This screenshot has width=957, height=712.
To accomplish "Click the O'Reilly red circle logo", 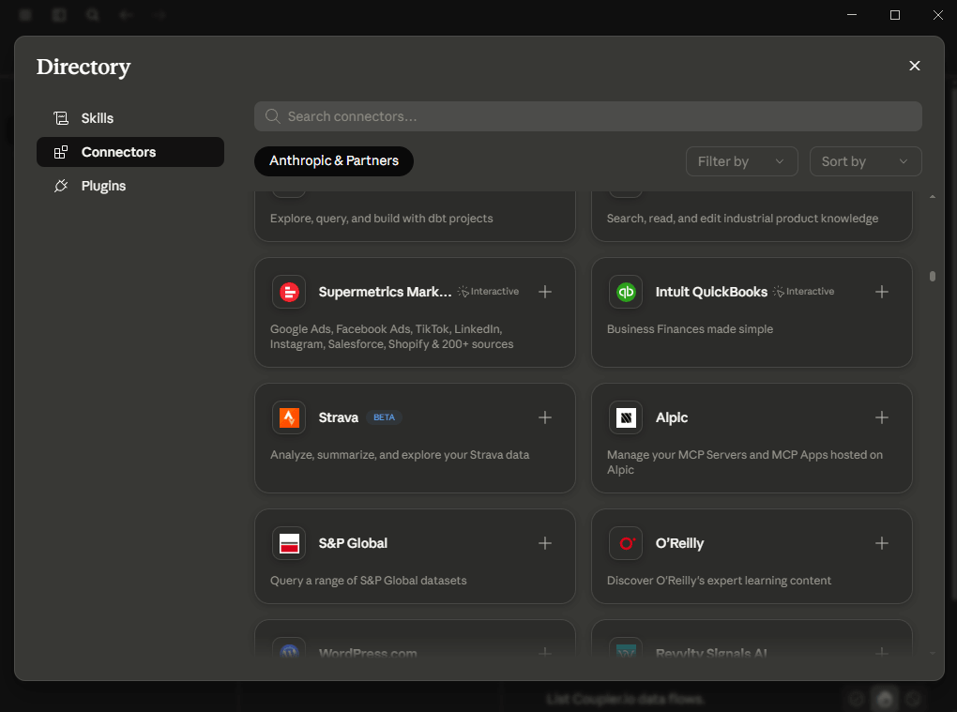I will pos(626,543).
